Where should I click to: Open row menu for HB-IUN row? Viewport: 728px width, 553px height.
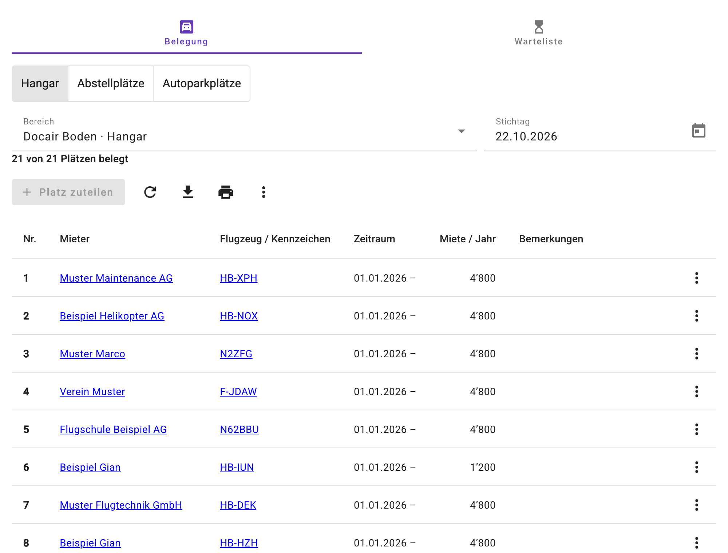pos(697,467)
